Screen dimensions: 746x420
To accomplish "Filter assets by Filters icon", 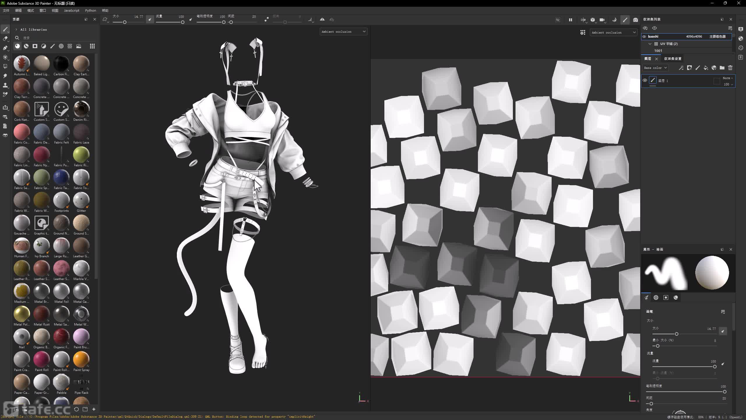I will click(44, 46).
